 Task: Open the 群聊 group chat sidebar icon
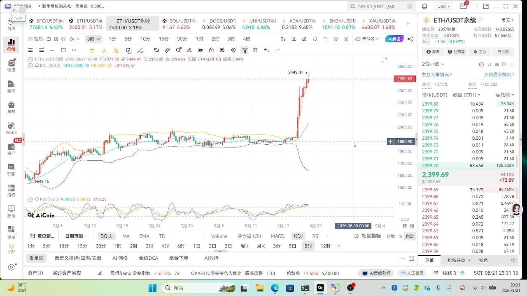click(11, 170)
